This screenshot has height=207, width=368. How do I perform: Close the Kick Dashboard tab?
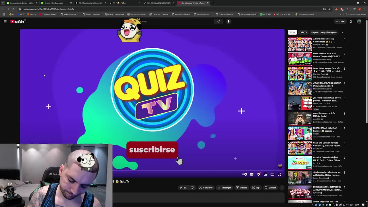(71, 3)
